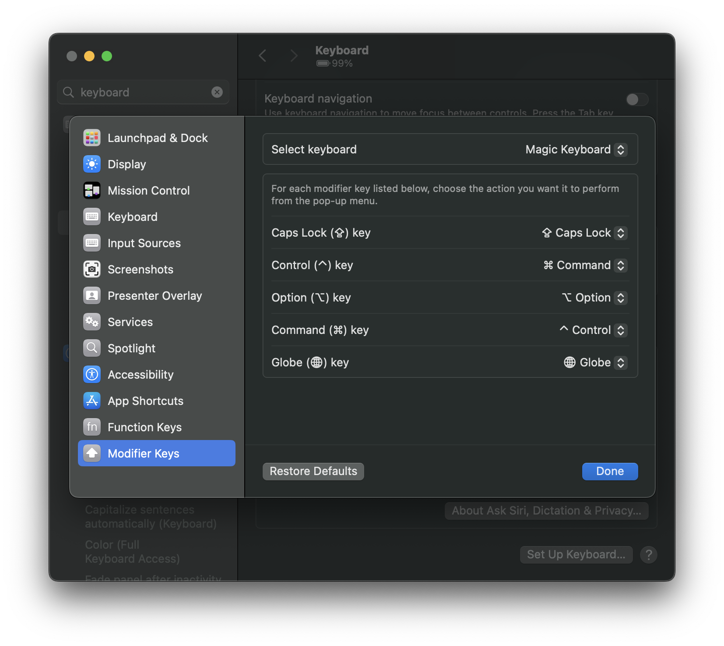Click the keyboard search field
724x646 pixels.
tap(143, 92)
